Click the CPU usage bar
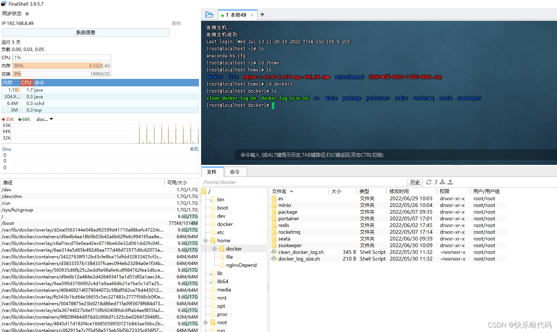The image size is (557, 332). coord(62,57)
